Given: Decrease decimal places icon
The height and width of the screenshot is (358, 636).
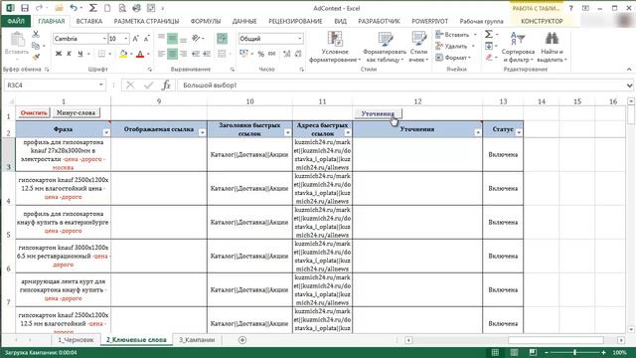Looking at the screenshot, I should [298, 54].
